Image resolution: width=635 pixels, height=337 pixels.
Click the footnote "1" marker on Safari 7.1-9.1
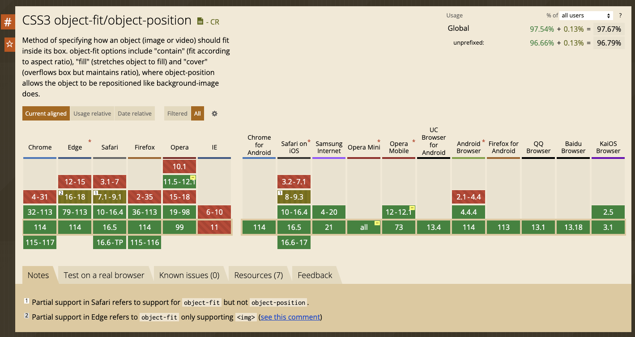point(95,193)
